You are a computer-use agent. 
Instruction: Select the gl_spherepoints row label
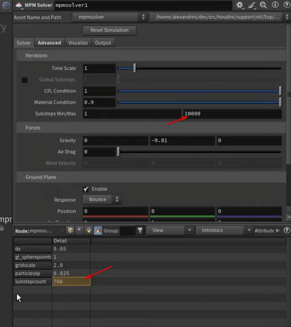coord(33,257)
